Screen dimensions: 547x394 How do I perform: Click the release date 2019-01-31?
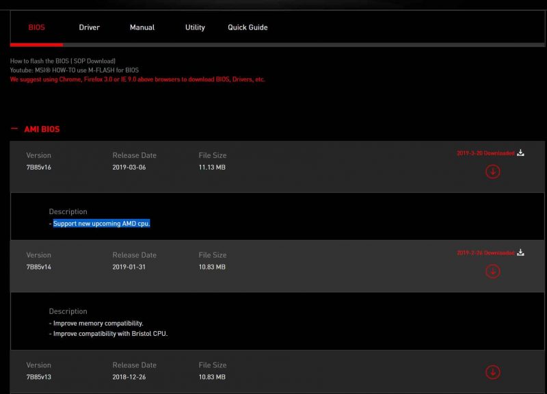(x=129, y=267)
